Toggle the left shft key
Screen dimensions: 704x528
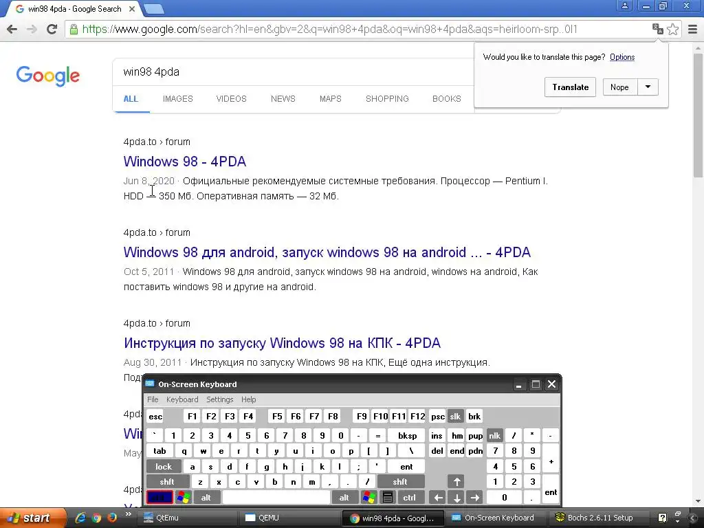click(x=167, y=482)
